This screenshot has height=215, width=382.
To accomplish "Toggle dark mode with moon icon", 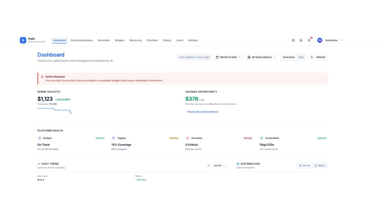I will [x=301, y=40].
